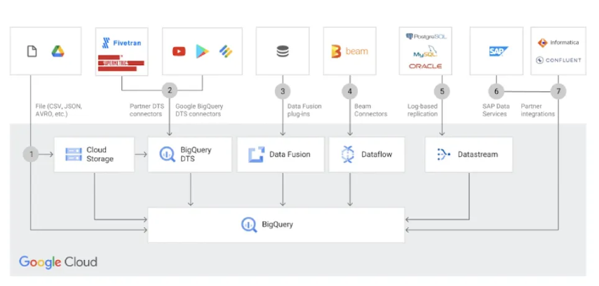Click the blank file document icon

tap(32, 51)
